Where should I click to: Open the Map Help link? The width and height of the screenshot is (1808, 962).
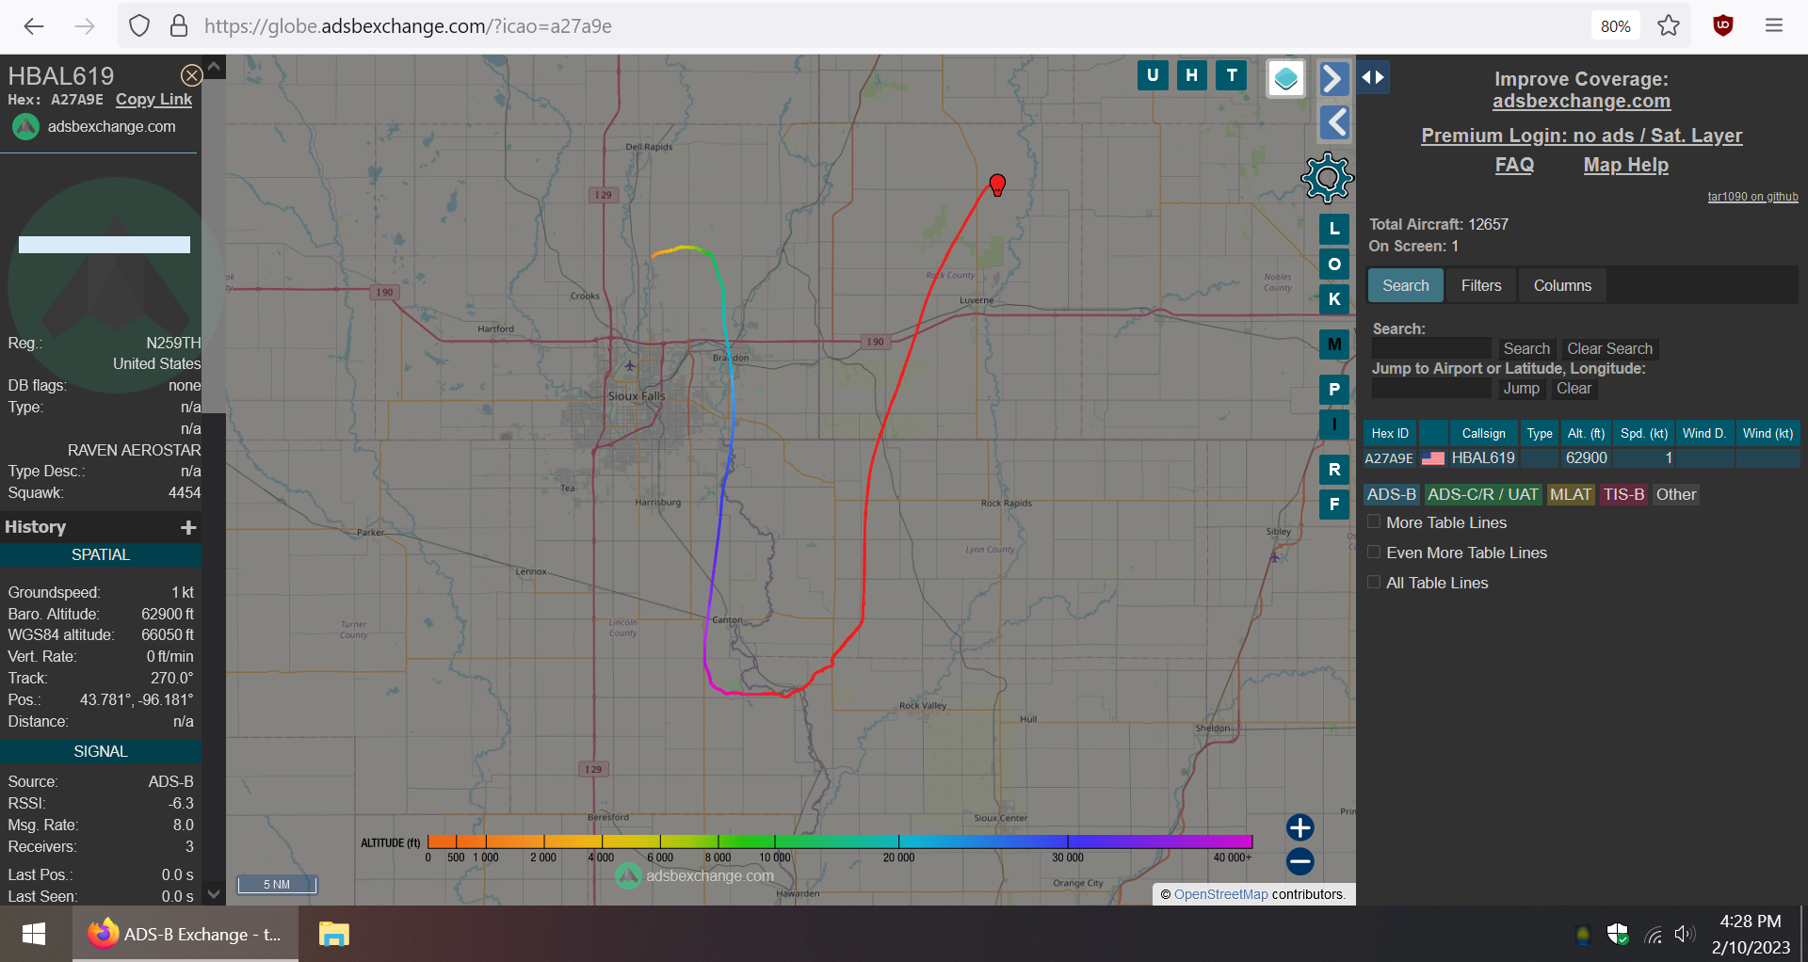point(1625,165)
